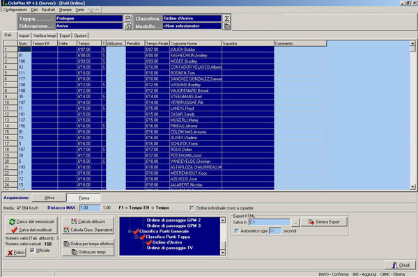Click the browse button next to Salva in
Viewport: 418px width, 277px height.
tap(295, 222)
